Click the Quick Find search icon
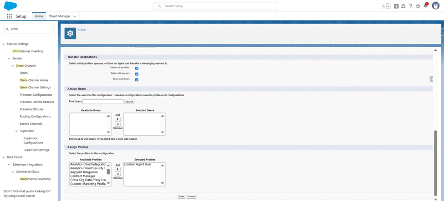 pos(7,29)
